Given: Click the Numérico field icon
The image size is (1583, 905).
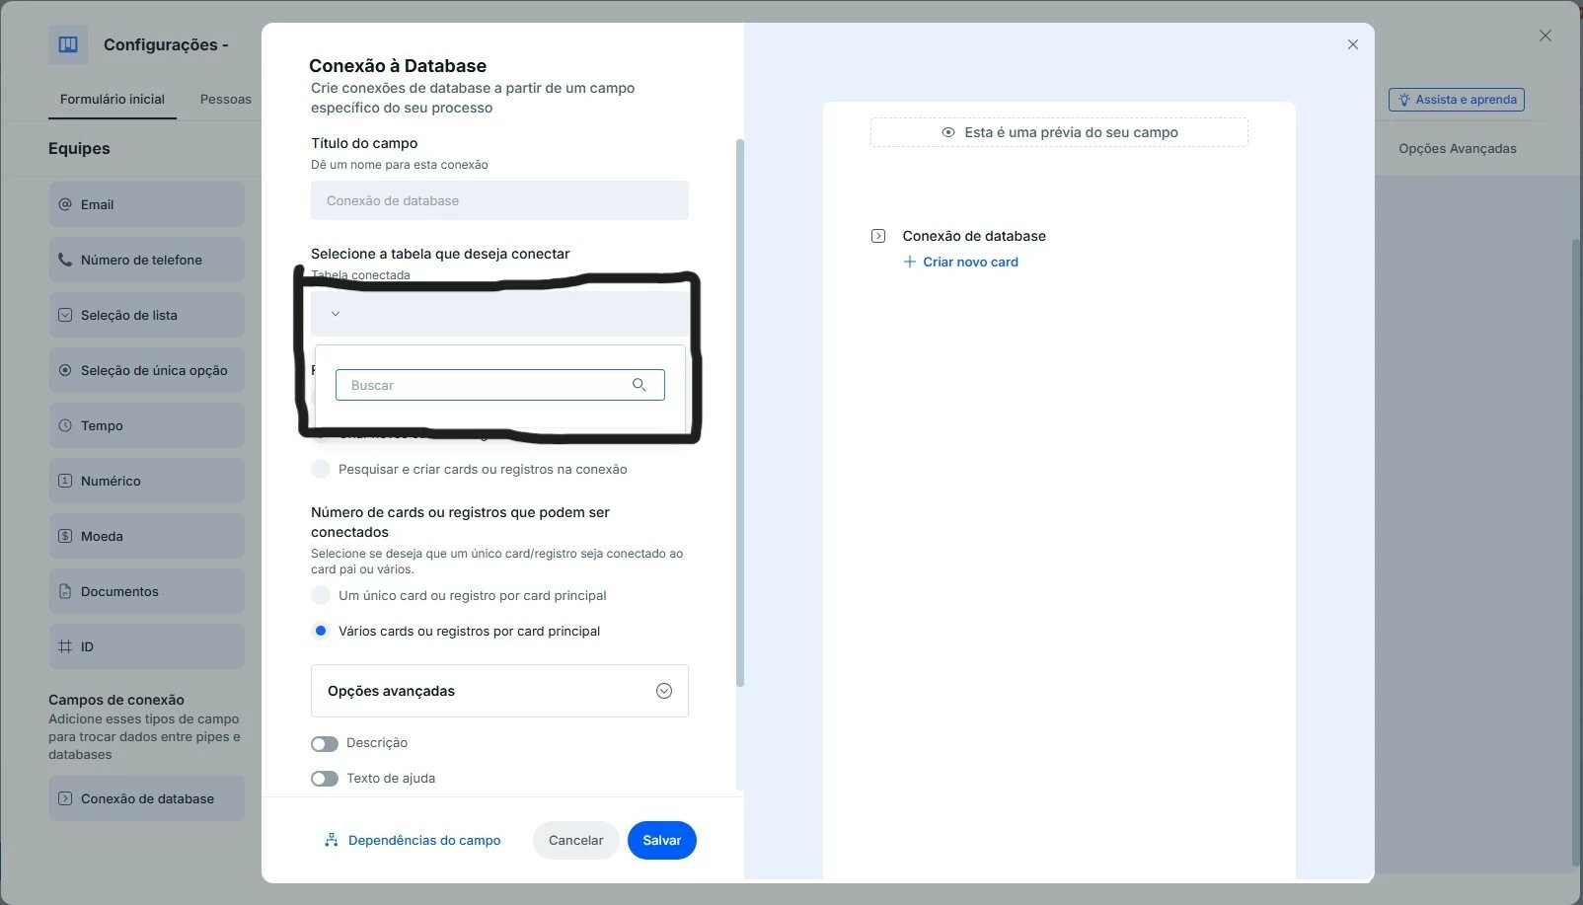Looking at the screenshot, I should 65,481.
